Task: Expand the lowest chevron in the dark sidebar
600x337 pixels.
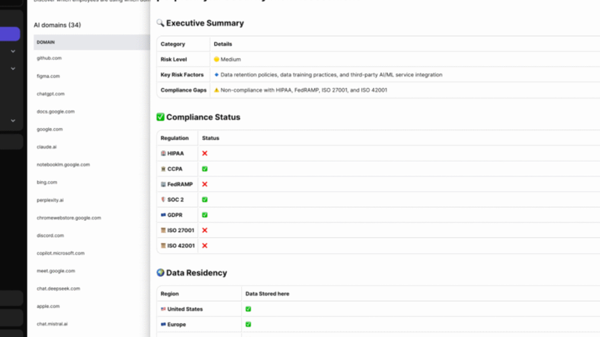Action: pos(13,121)
